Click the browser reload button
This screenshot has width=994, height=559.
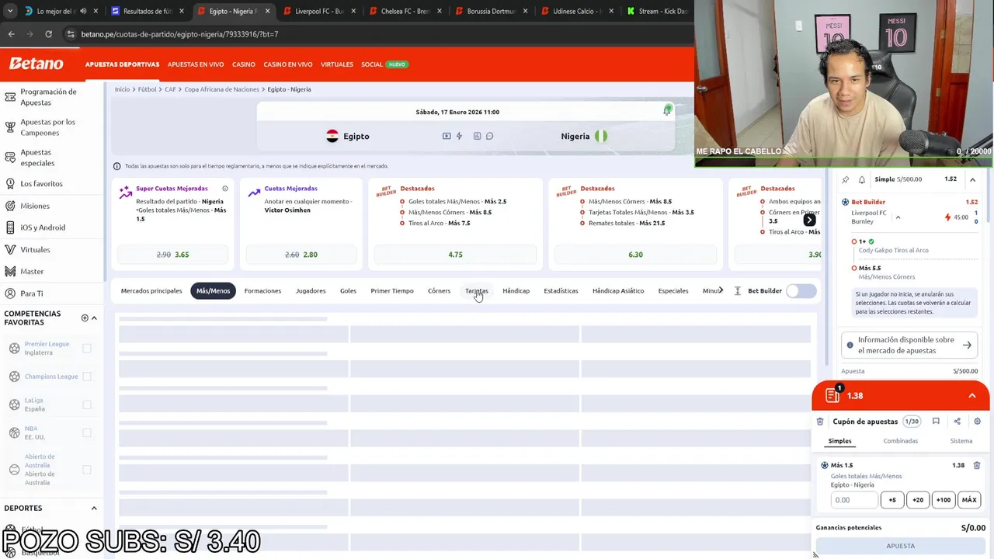(48, 34)
